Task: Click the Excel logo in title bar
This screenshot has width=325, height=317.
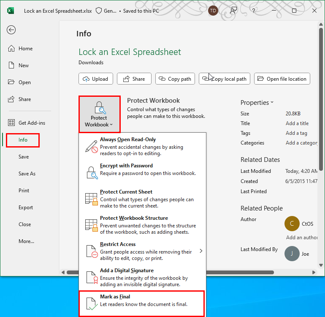Action: coord(11,11)
